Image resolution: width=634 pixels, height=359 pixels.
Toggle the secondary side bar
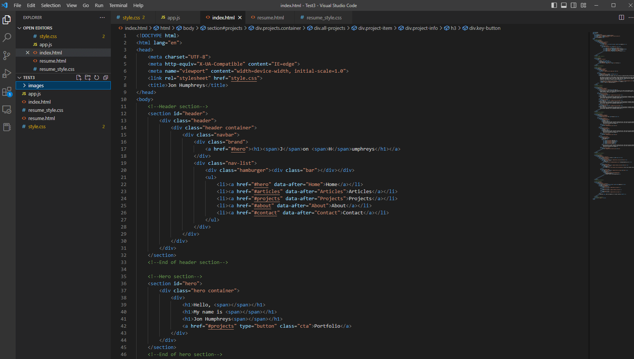(574, 5)
